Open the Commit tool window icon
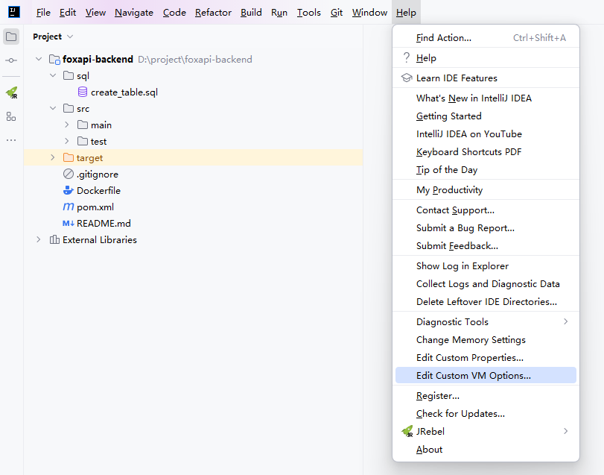The height and width of the screenshot is (475, 604). click(x=11, y=60)
